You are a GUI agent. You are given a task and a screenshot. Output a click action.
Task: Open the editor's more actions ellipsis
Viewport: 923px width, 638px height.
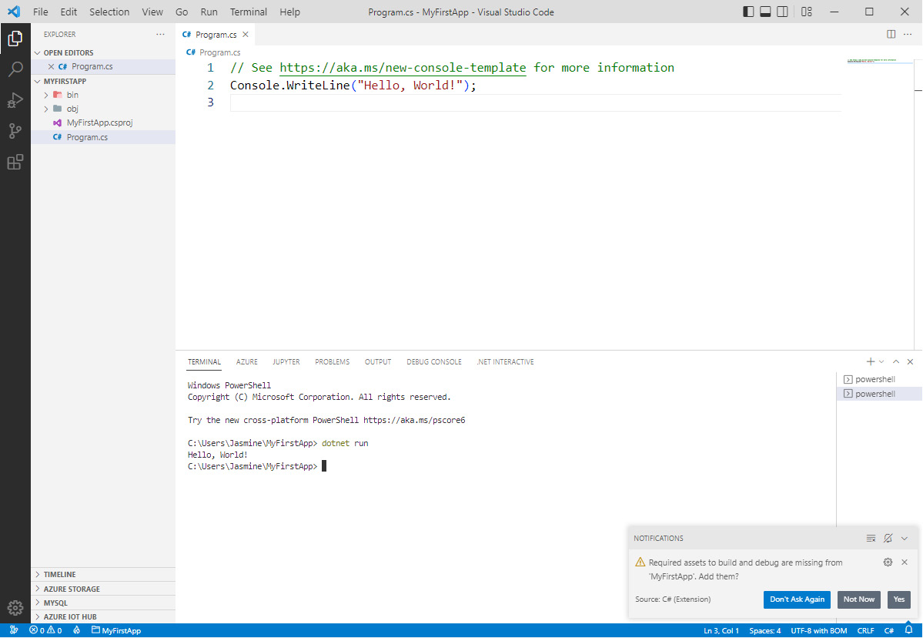pos(908,34)
